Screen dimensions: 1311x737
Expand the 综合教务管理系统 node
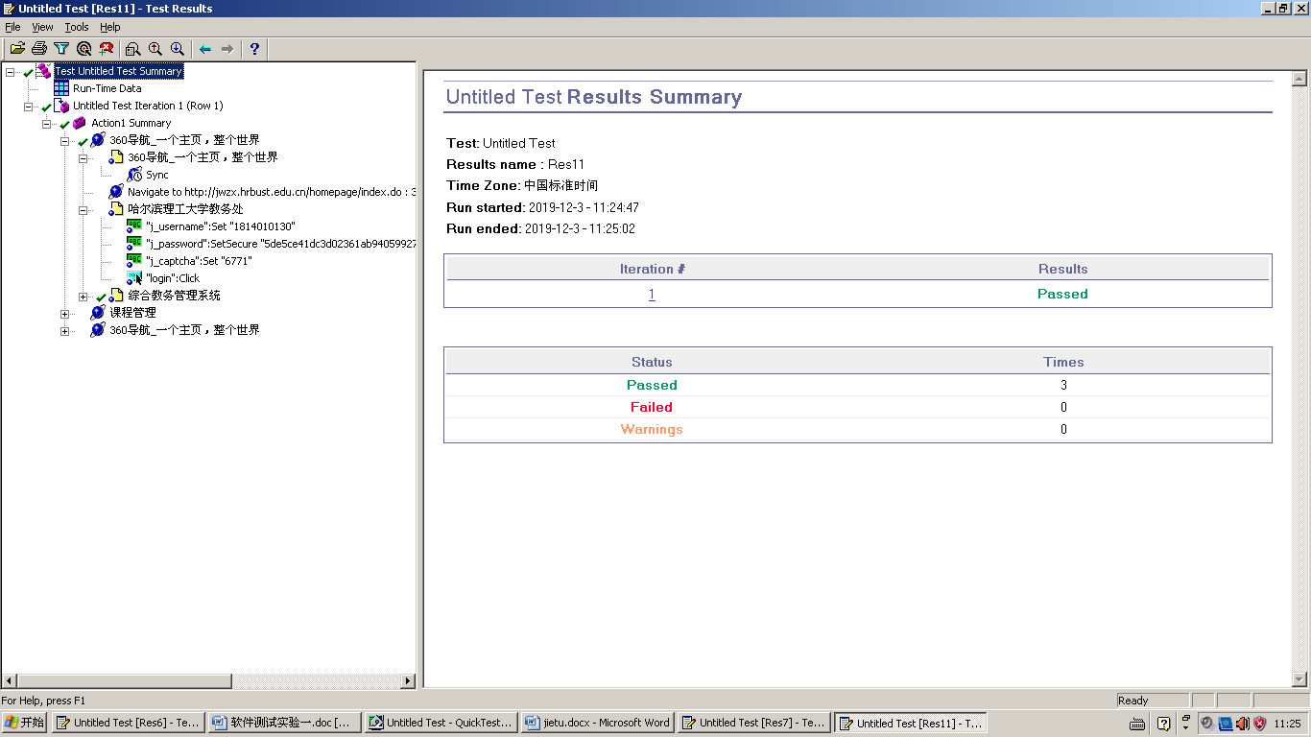coord(83,297)
